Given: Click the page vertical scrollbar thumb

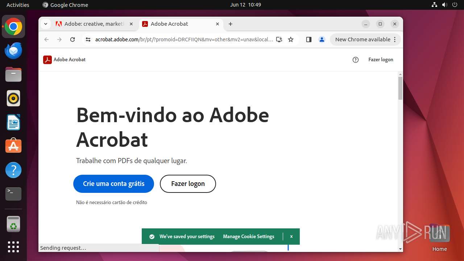Looking at the screenshot, I should [x=400, y=88].
